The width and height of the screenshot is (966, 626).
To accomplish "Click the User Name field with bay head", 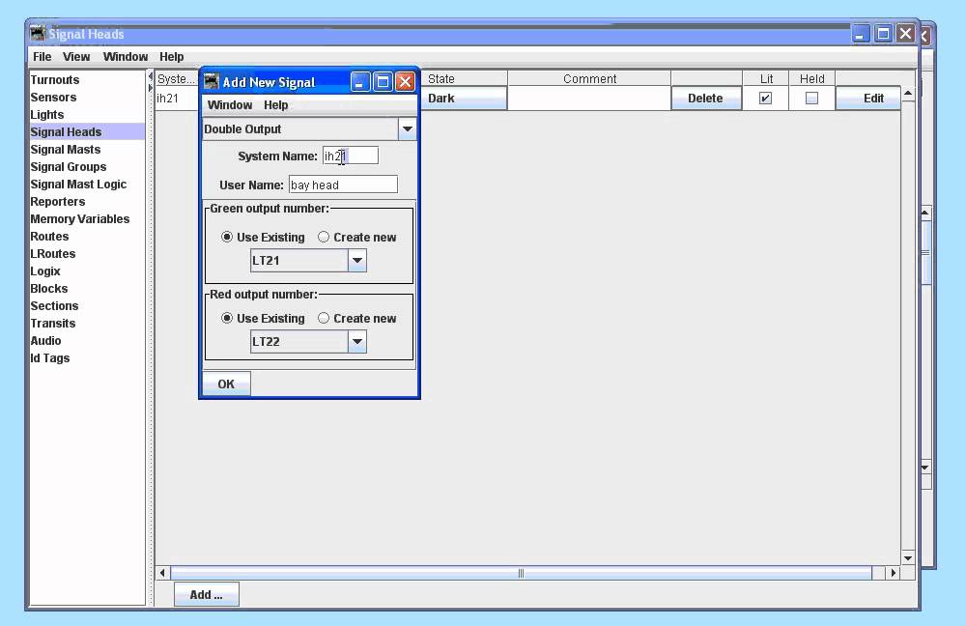I will point(343,185).
